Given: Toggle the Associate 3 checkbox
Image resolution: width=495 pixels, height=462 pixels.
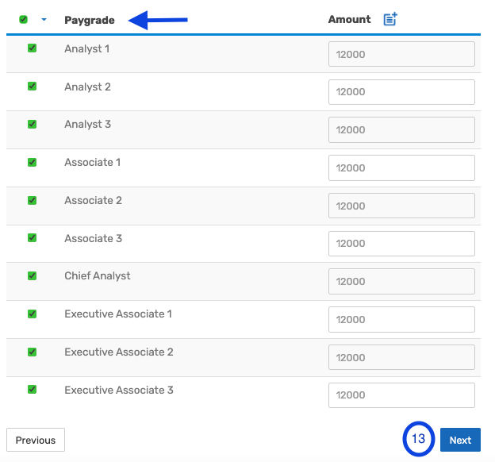Looking at the screenshot, I should [32, 237].
